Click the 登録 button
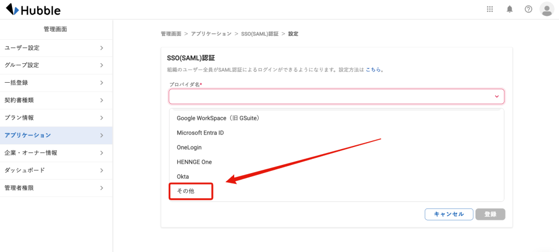The width and height of the screenshot is (559, 252). [x=490, y=214]
